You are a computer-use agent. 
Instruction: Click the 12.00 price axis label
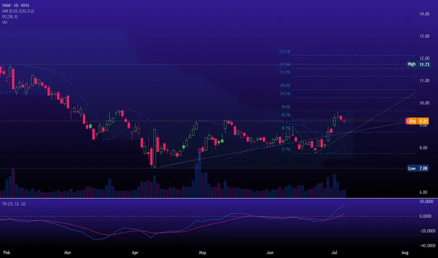point(424,59)
